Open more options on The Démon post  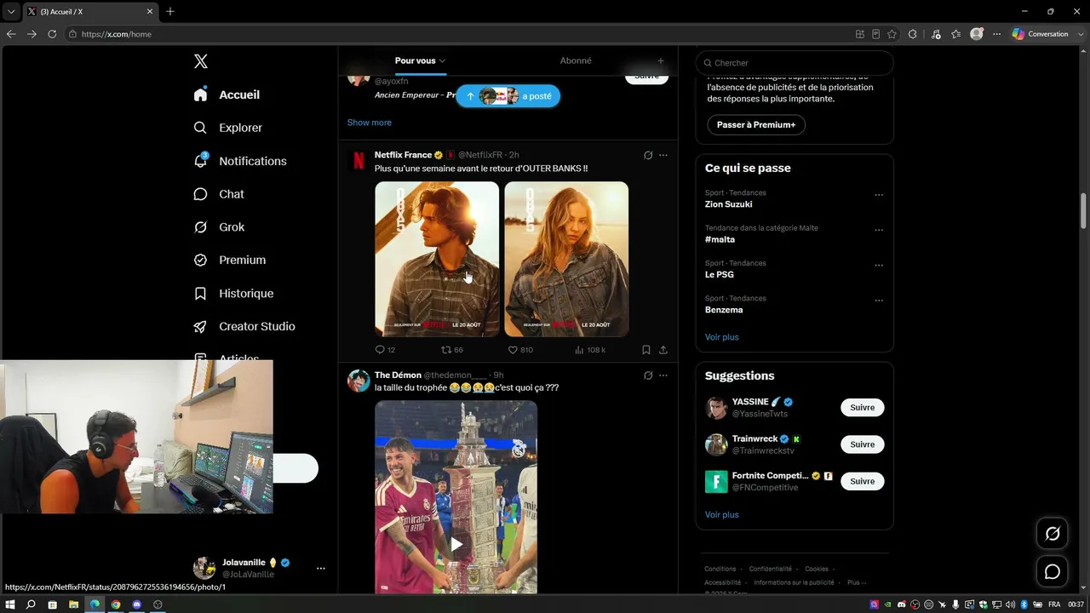pos(663,375)
